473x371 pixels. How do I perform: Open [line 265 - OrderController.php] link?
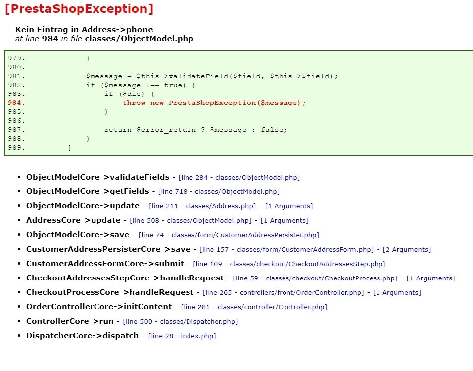coord(284,293)
